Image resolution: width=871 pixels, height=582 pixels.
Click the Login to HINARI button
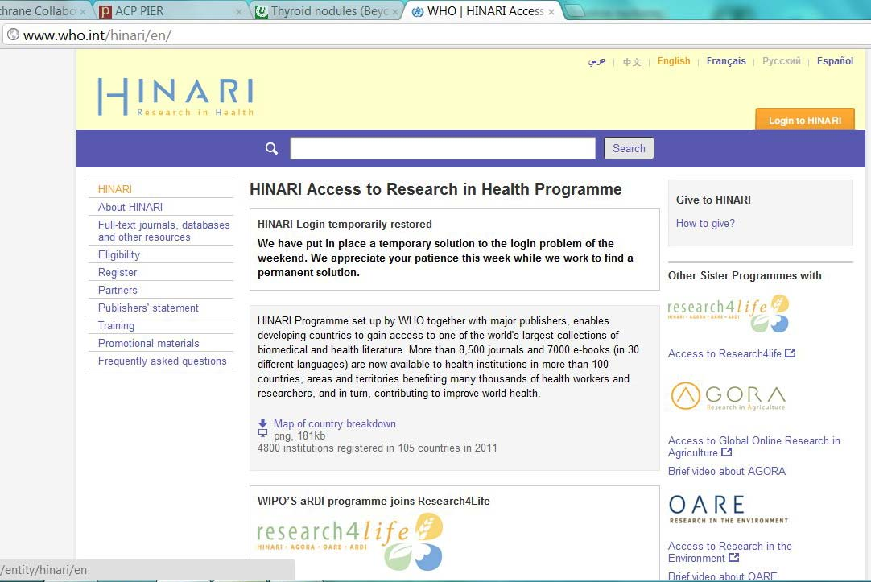805,120
